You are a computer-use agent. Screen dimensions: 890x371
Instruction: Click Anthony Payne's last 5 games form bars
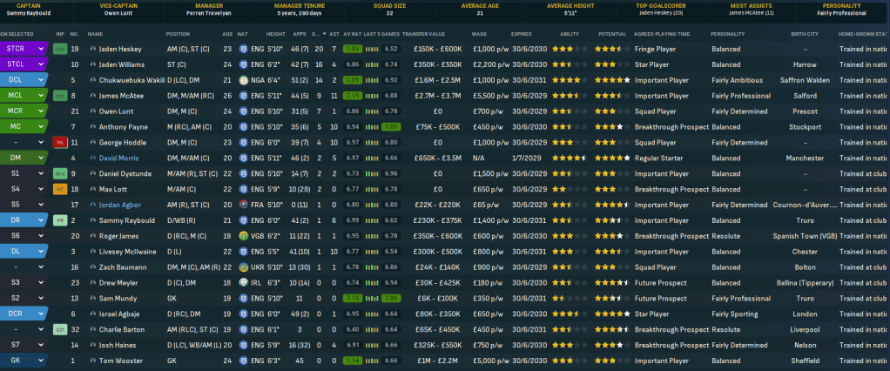[x=371, y=126]
